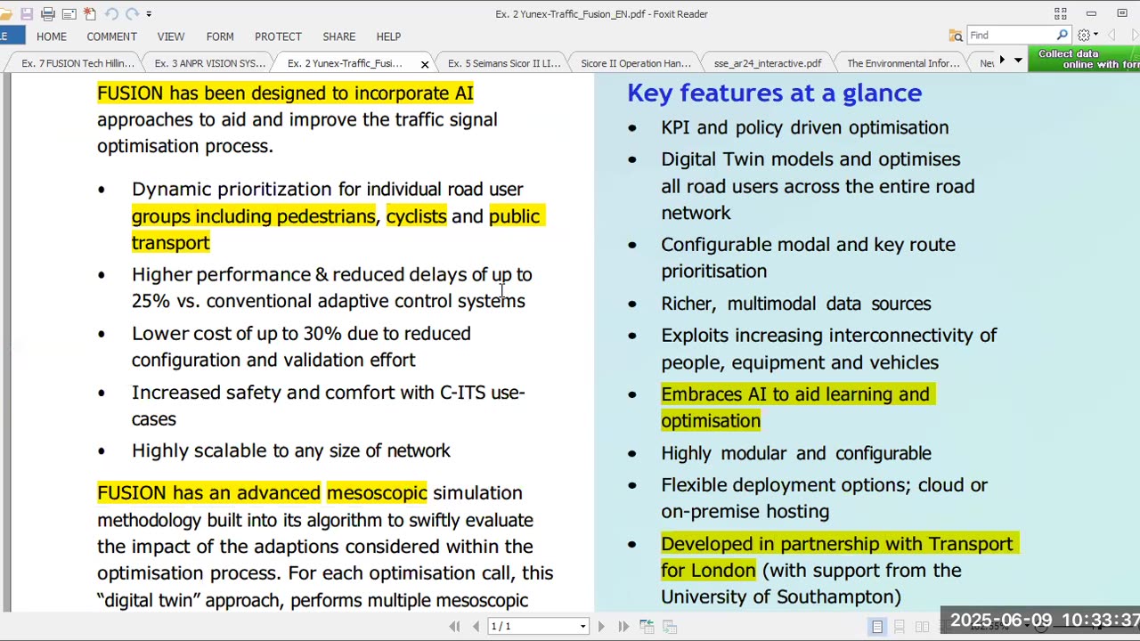This screenshot has height=641, width=1140.
Task: Select the Ex. 2 Yunex-Traffic_Fusi document tab
Action: click(x=344, y=63)
